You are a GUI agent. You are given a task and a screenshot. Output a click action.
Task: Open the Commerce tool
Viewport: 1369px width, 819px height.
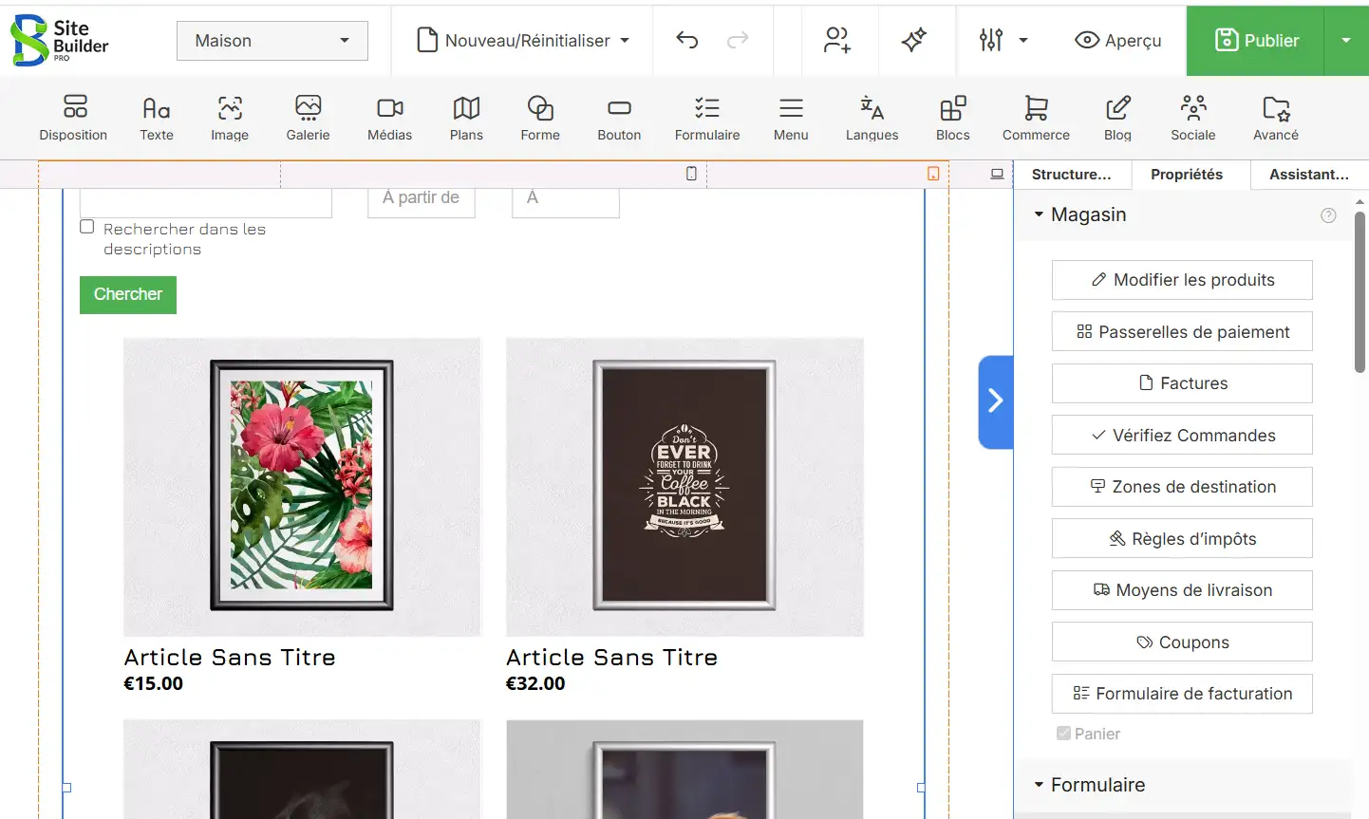(x=1036, y=119)
